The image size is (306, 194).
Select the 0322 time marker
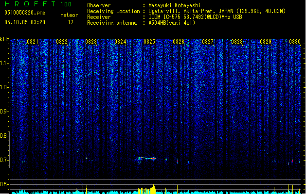coord(62,42)
